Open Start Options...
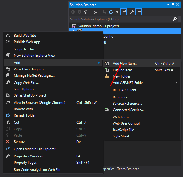The width and height of the screenshot is (183, 177). (x=53, y=89)
